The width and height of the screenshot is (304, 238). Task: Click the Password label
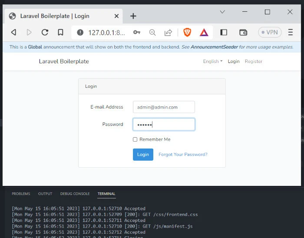coord(112,124)
